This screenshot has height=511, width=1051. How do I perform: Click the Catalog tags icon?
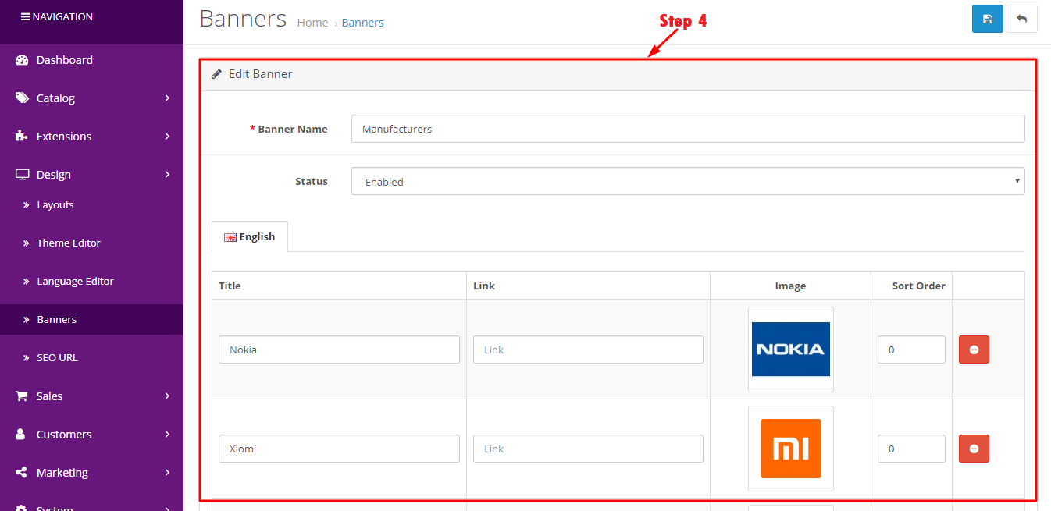[x=22, y=98]
